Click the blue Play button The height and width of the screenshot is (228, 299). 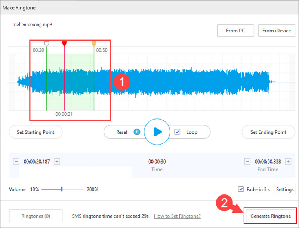point(157,132)
